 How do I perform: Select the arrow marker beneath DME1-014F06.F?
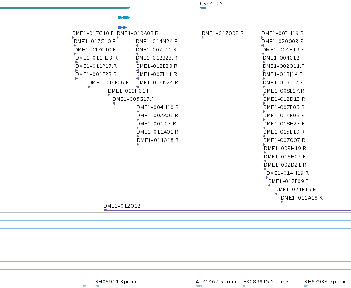coord(90,87)
